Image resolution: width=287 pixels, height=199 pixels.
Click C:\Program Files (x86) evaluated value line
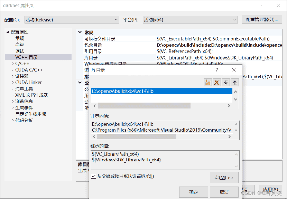pos(161,130)
